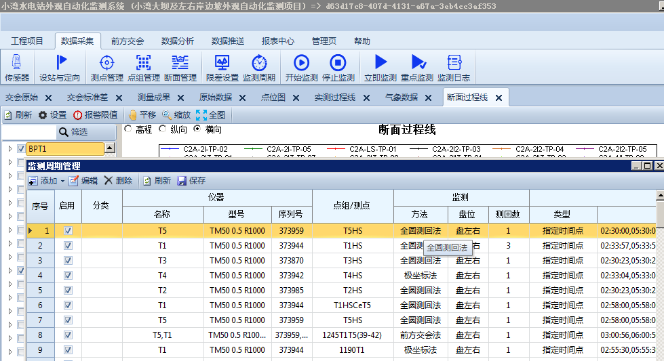This screenshot has width=664, height=361.
Task: Open the 监测日志 monitoring log
Action: [x=454, y=68]
